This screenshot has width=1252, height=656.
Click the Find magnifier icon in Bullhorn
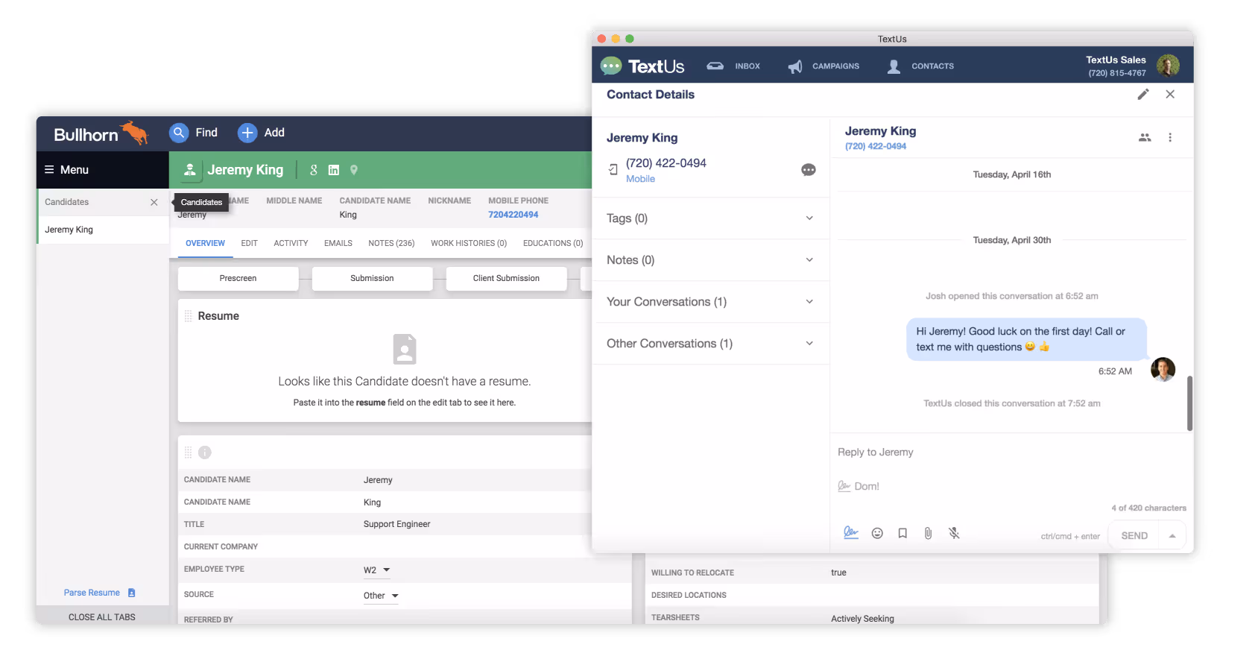point(178,133)
